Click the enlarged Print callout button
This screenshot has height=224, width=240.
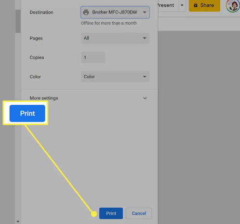27,113
